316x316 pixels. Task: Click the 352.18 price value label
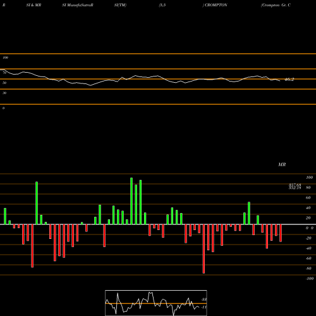pos(295,188)
